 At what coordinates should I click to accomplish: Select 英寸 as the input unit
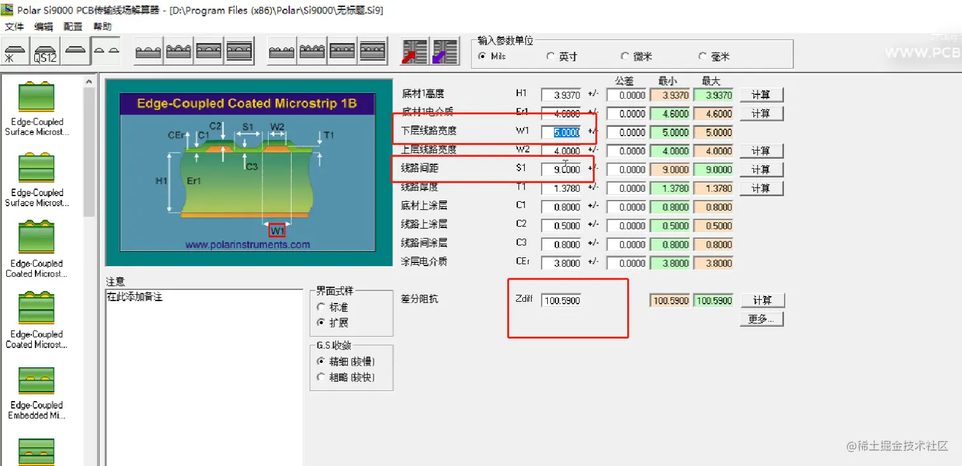coord(562,56)
